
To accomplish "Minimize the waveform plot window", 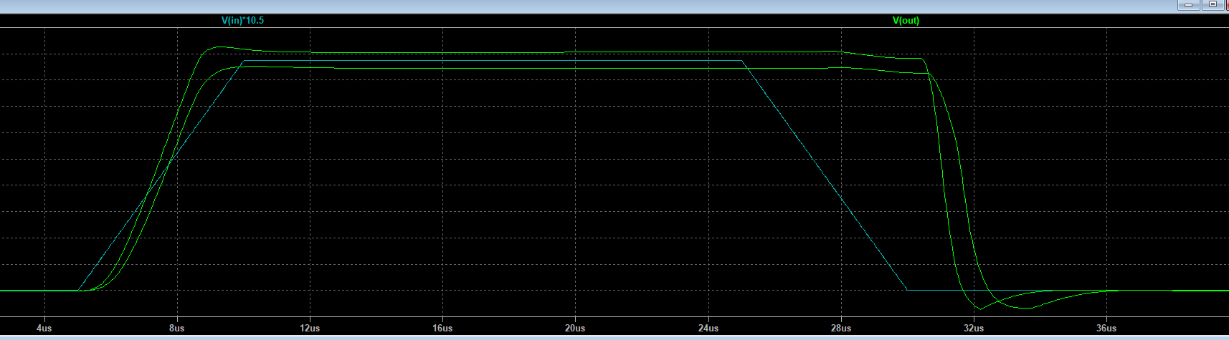I will coord(1189,4).
